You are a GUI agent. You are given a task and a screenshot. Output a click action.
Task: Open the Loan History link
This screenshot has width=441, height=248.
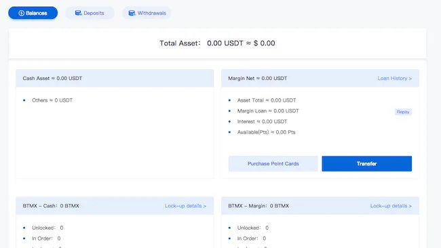click(395, 79)
